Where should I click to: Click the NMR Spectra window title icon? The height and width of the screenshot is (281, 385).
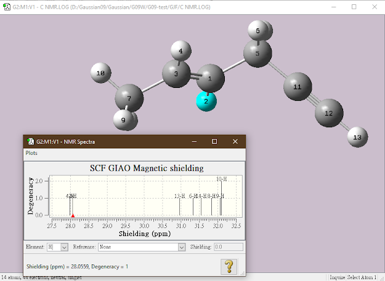pyautogui.click(x=30, y=141)
